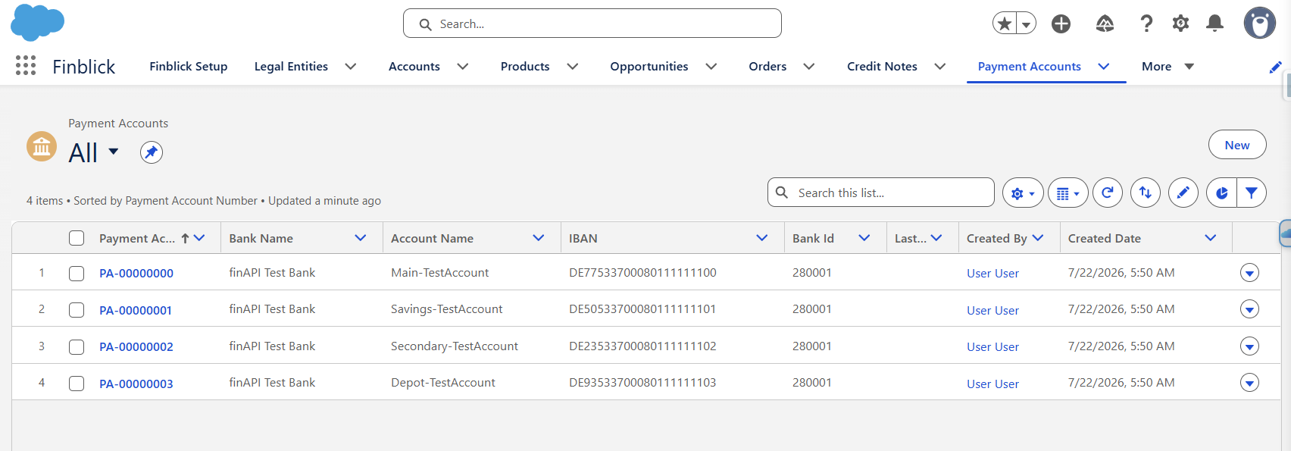The width and height of the screenshot is (1291, 451).
Task: Click the edit list pencil icon
Action: click(1183, 193)
